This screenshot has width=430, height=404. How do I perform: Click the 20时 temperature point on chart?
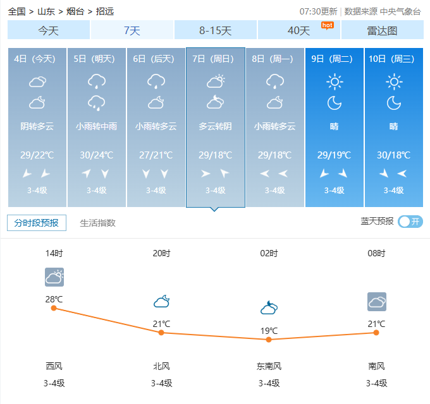pos(161,332)
